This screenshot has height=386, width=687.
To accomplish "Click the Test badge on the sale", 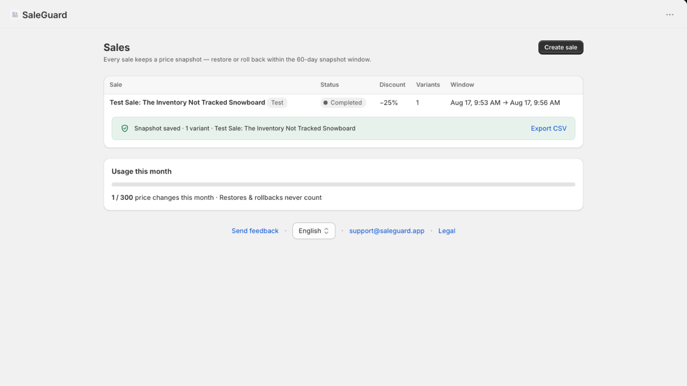I will [x=277, y=103].
